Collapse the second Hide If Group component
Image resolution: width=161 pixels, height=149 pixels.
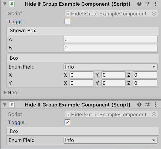click(x=5, y=105)
